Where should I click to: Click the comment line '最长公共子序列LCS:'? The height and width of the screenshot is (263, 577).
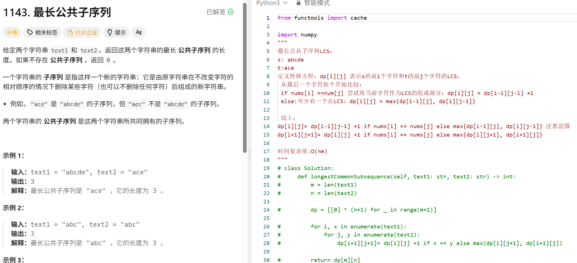point(305,51)
